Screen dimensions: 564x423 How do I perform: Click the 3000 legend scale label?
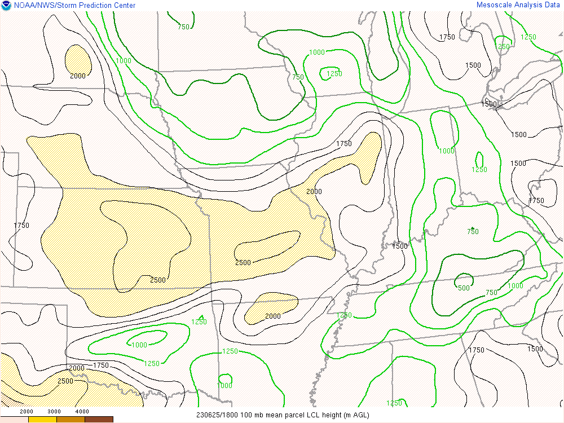[x=54, y=412]
